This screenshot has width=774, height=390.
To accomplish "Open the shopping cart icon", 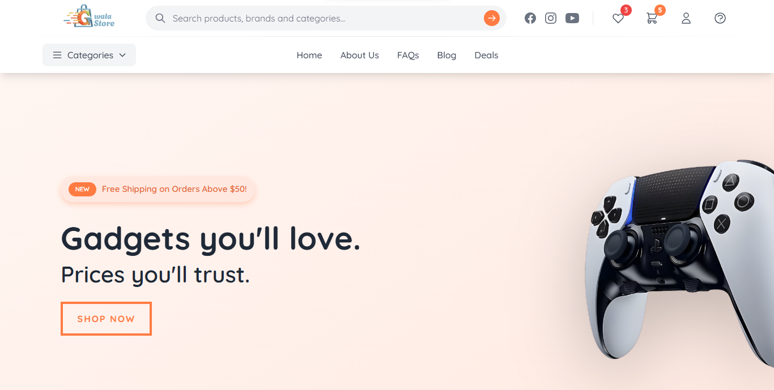I will (652, 19).
